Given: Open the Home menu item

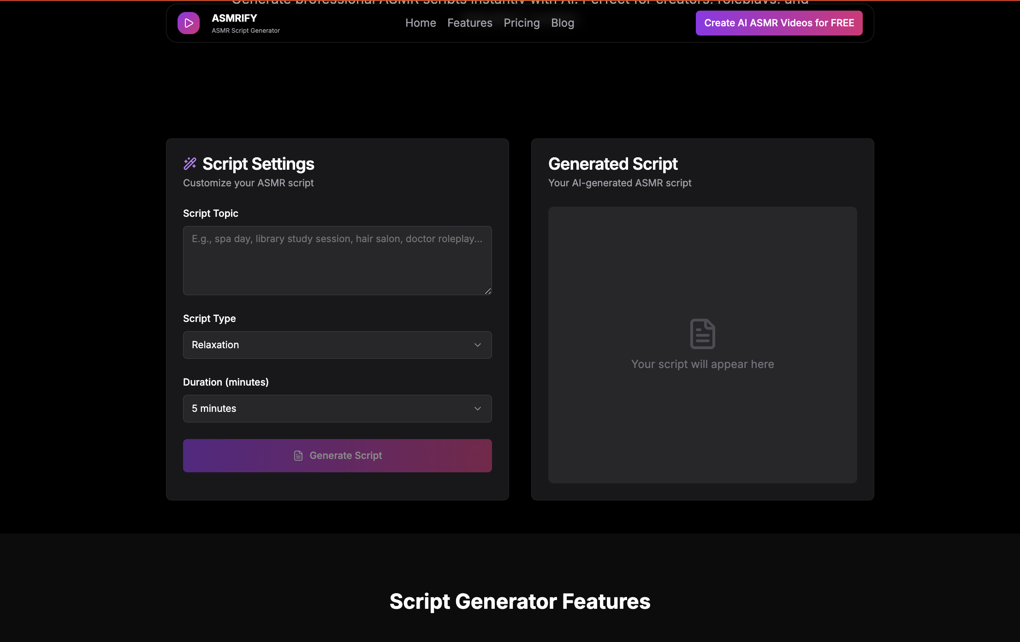Looking at the screenshot, I should tap(420, 23).
